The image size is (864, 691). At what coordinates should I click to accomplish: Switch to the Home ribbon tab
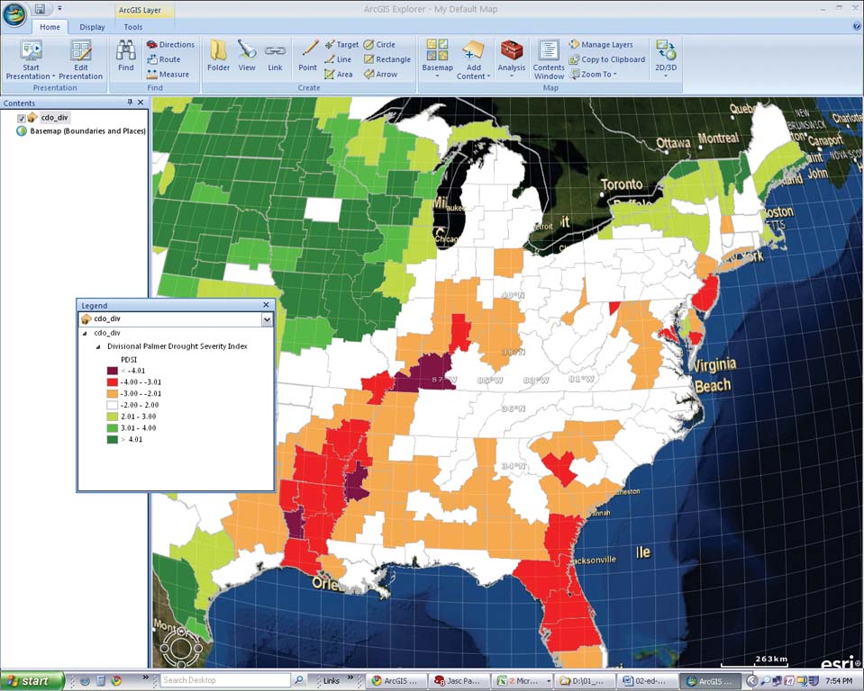[50, 27]
